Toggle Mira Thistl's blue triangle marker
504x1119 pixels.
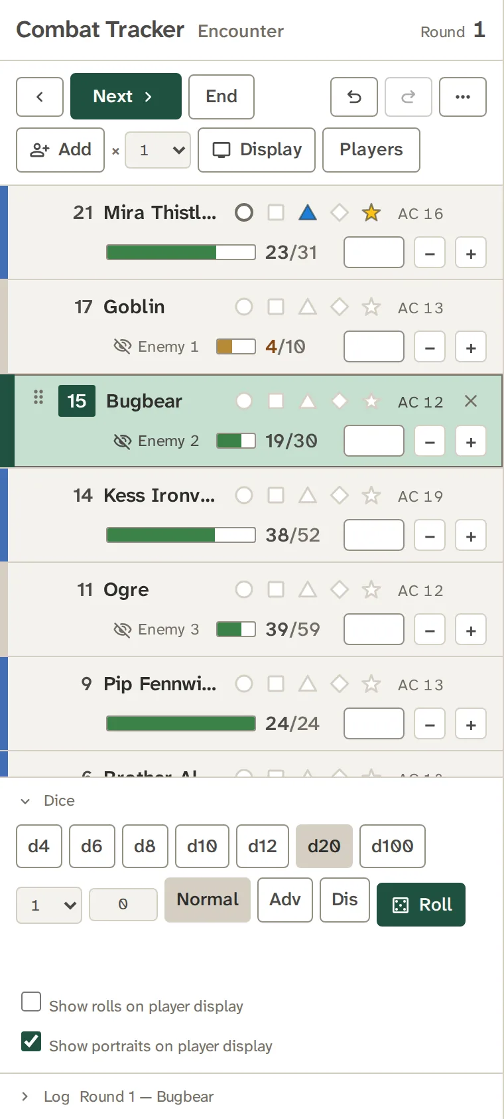[308, 212]
